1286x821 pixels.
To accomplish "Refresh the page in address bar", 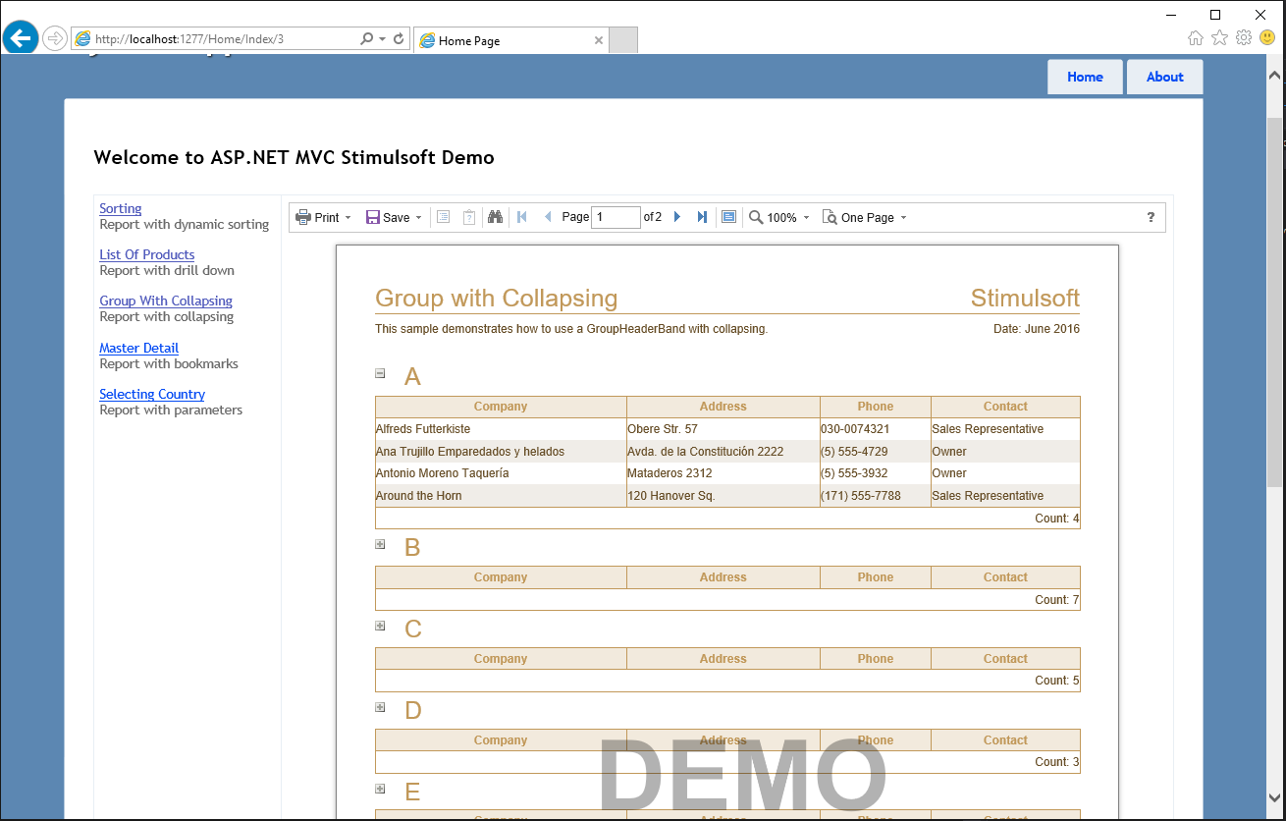I will (399, 39).
